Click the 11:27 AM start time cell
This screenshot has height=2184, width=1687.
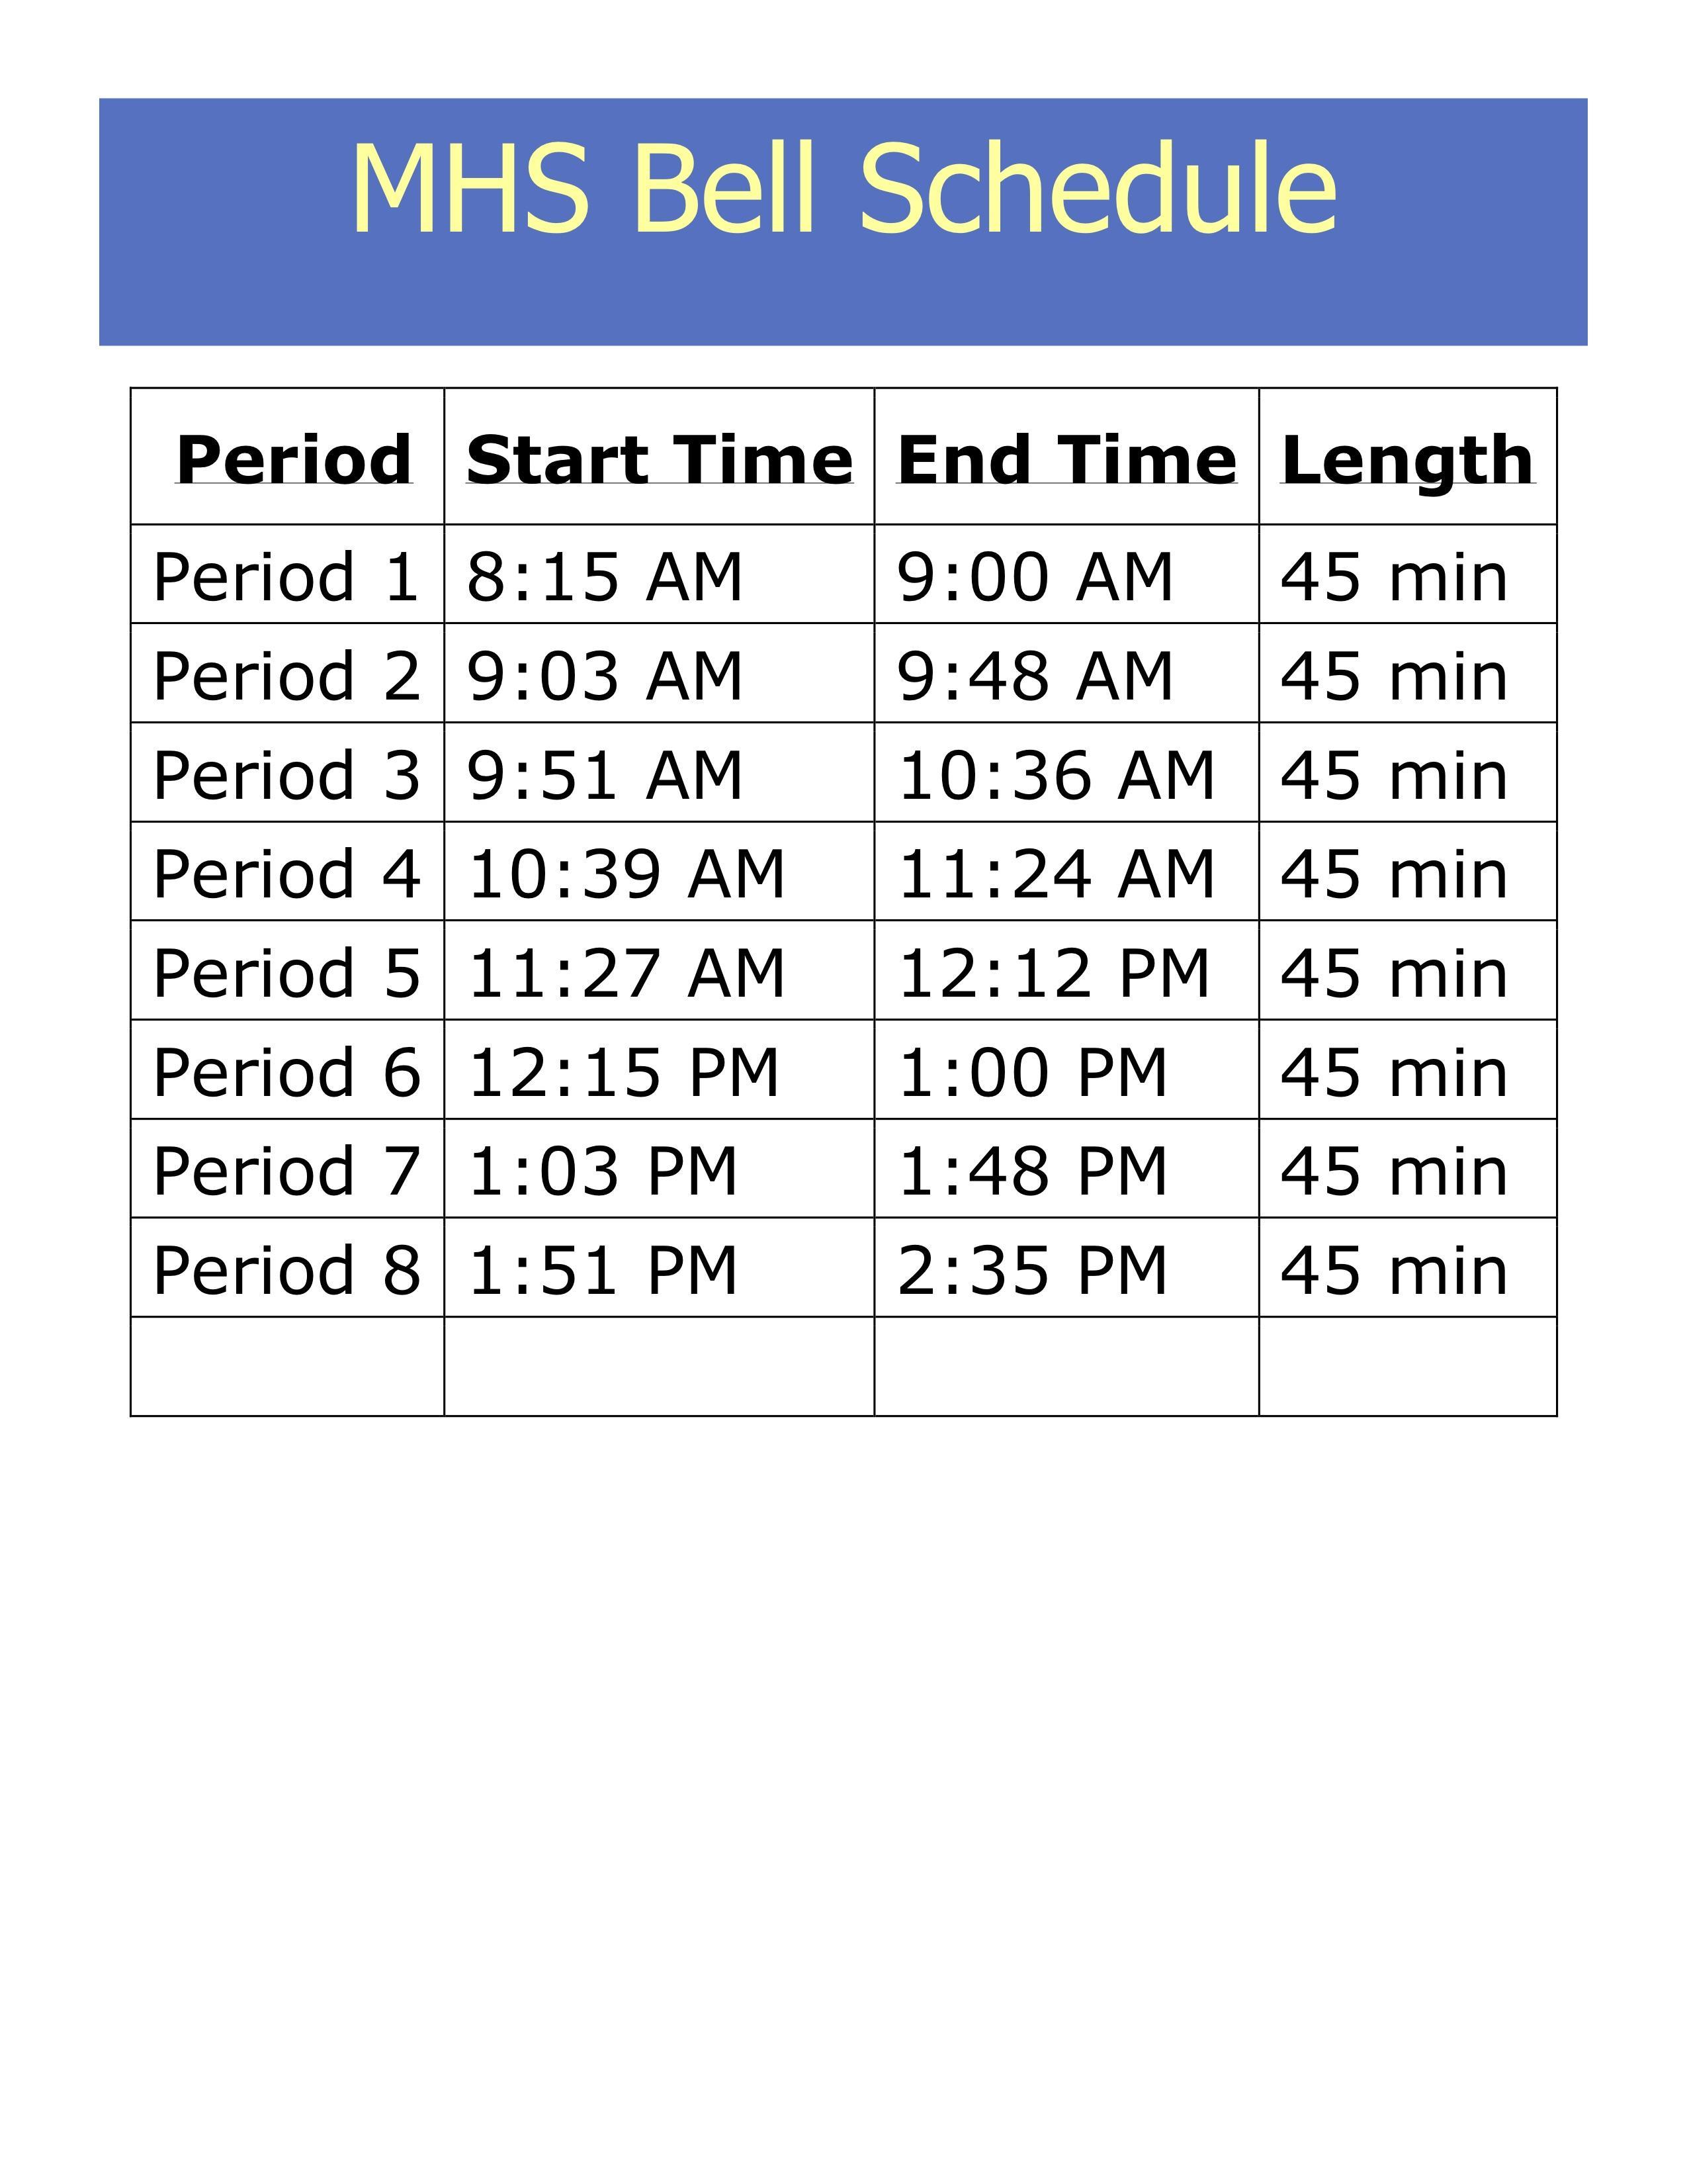[x=626, y=973]
